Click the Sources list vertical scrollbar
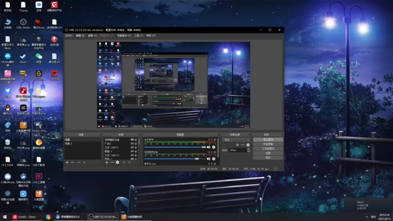 pos(140,148)
